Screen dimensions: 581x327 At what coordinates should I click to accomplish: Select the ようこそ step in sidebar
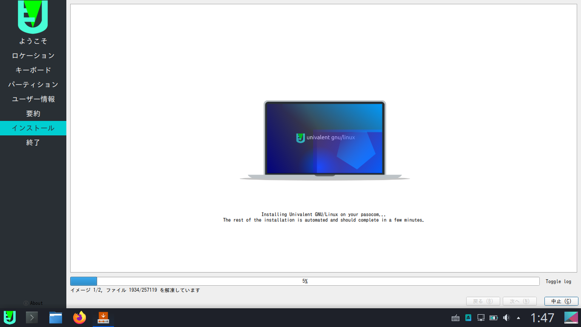pyautogui.click(x=33, y=41)
